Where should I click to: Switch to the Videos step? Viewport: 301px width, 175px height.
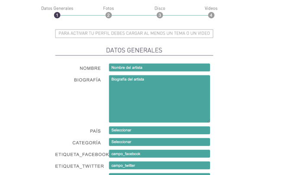[x=211, y=8]
